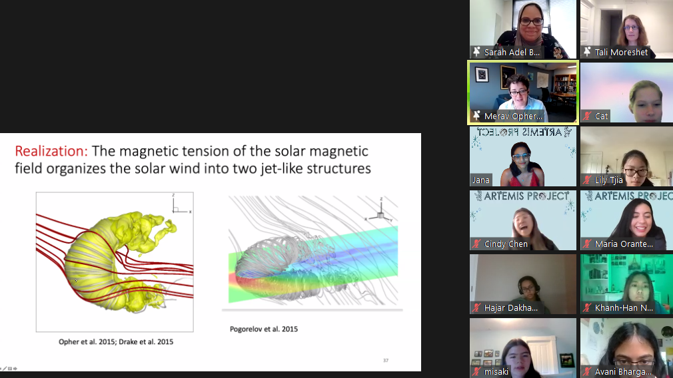Click the muted microphone icon next to Cat
This screenshot has height=378, width=673.
pos(587,116)
